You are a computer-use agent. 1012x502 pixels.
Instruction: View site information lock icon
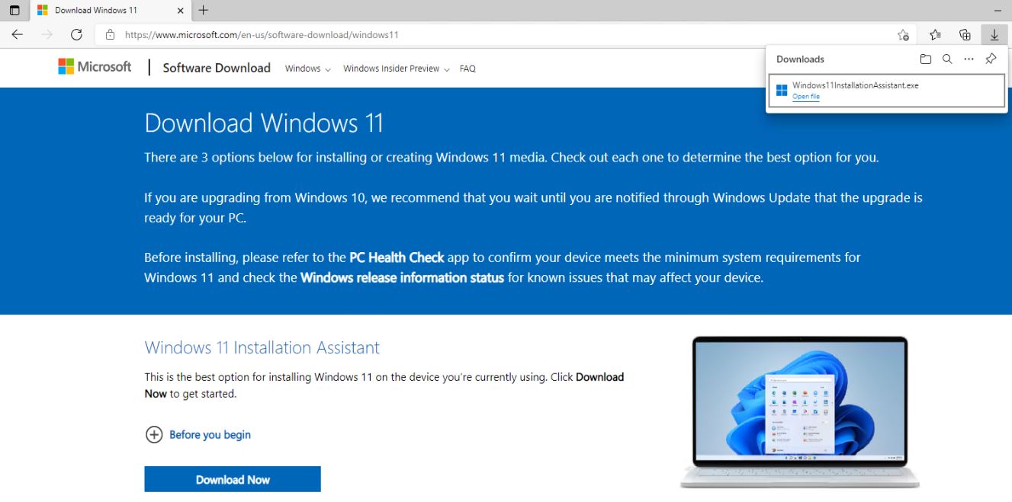[110, 34]
